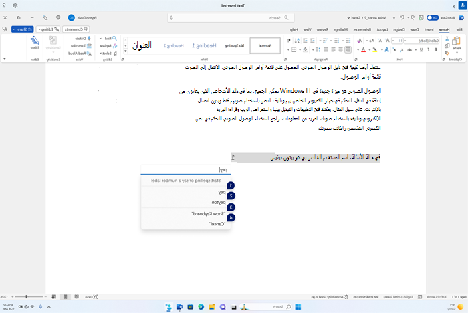Open voice access settings gear
This screenshot has width=468, height=313.
(15, 5)
